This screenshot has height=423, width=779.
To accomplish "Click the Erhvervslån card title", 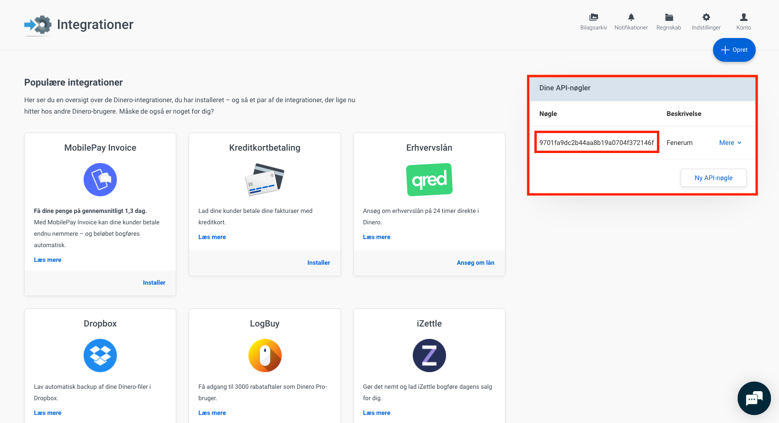I will click(x=429, y=148).
